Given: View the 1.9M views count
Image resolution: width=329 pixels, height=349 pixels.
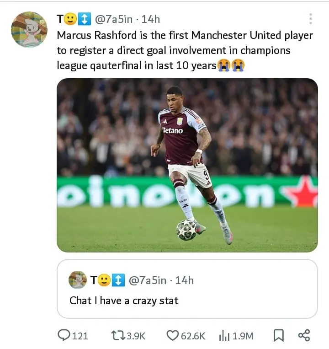Looking at the screenshot, I should [243, 336].
